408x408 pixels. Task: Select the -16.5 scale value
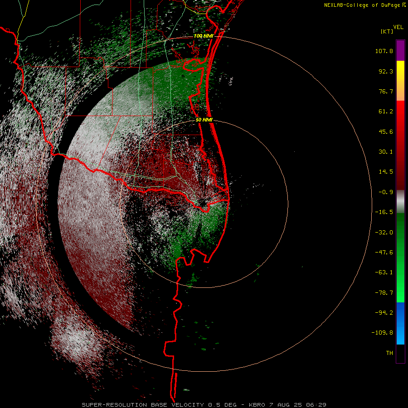[x=384, y=212]
